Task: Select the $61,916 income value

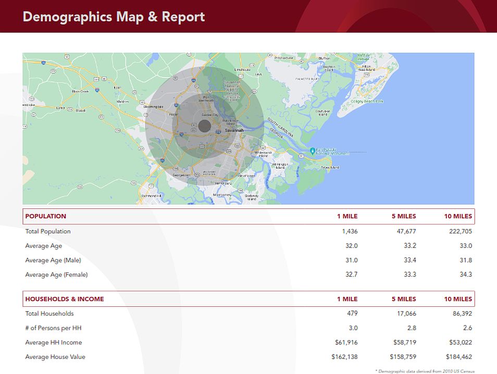Action: (x=346, y=343)
